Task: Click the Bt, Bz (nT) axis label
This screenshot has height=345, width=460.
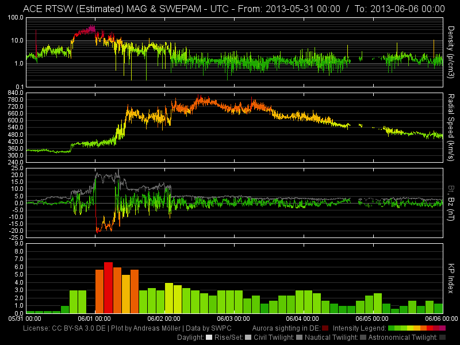Action: pos(451,202)
